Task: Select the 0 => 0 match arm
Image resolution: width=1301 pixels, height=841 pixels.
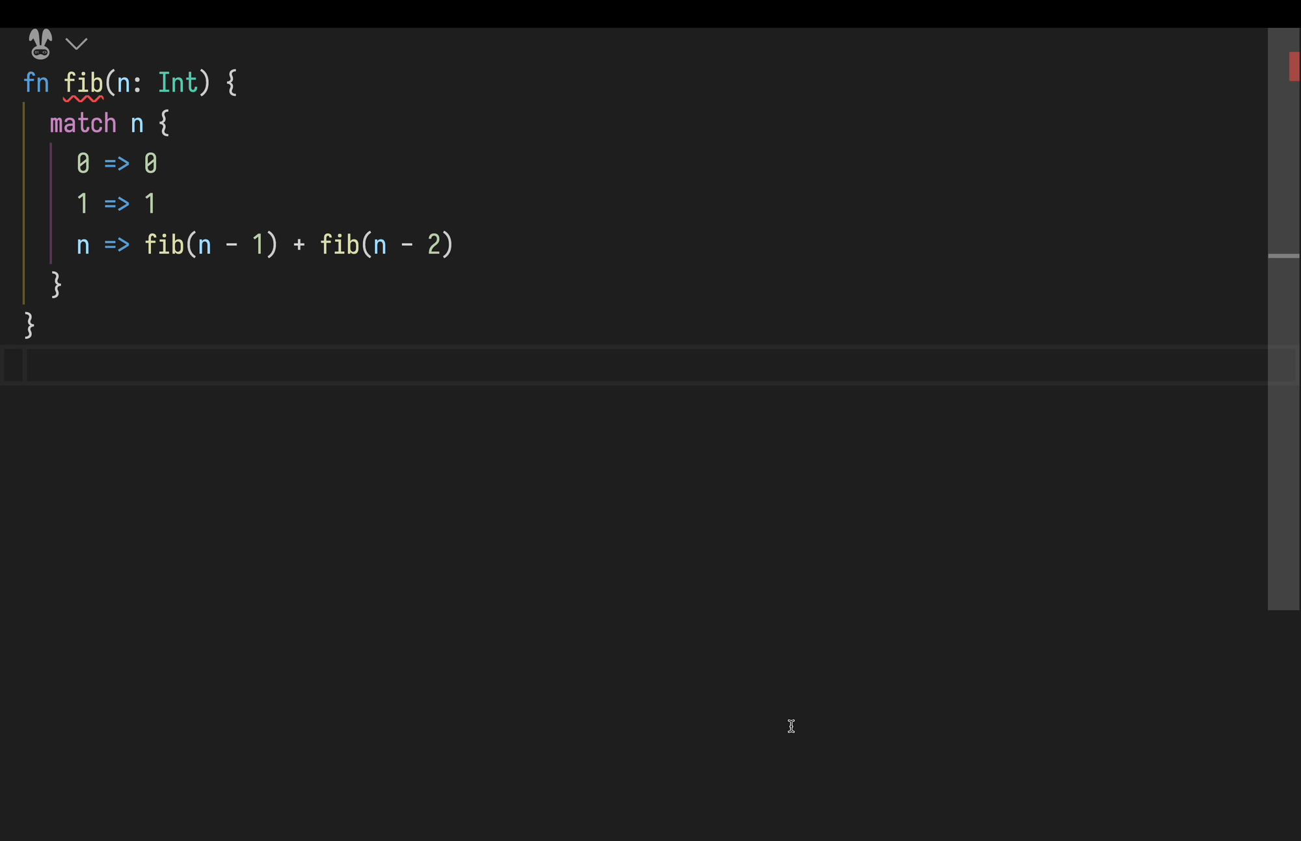Action: pyautogui.click(x=117, y=163)
